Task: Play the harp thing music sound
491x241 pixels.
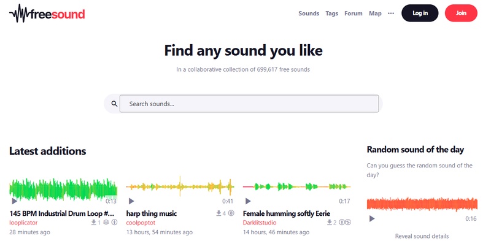Action: (x=131, y=201)
